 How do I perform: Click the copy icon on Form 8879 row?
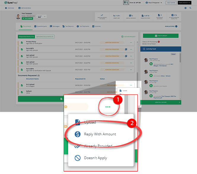click(x=126, y=49)
